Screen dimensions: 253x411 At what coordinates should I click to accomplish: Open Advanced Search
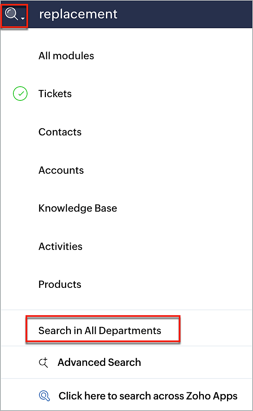pyautogui.click(x=99, y=362)
